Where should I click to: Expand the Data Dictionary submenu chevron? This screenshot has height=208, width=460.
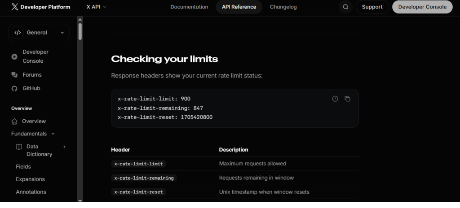(x=65, y=147)
